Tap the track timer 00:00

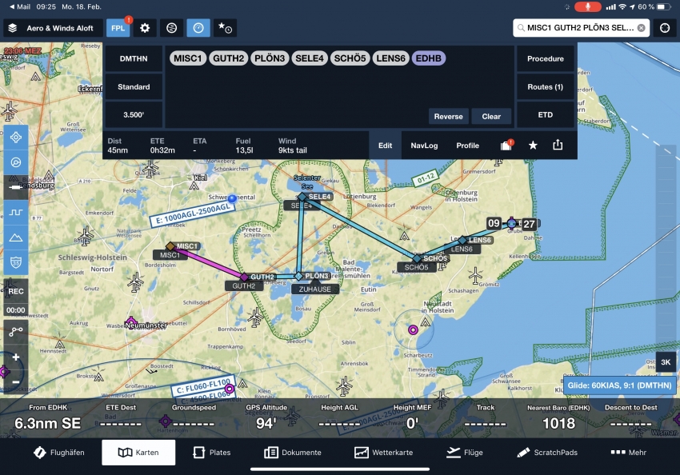pyautogui.click(x=16, y=310)
